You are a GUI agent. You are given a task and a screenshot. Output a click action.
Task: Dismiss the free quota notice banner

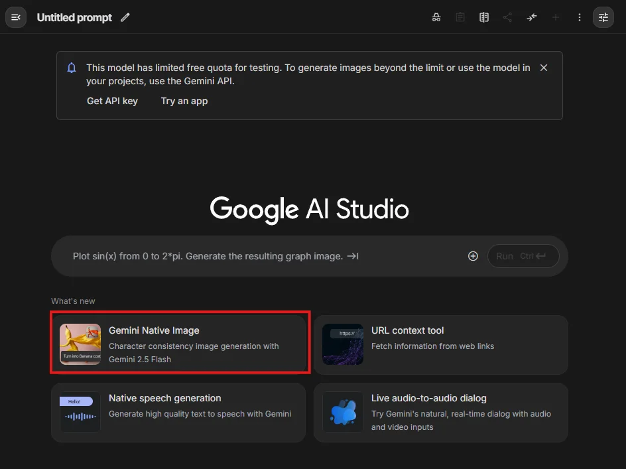(543, 68)
